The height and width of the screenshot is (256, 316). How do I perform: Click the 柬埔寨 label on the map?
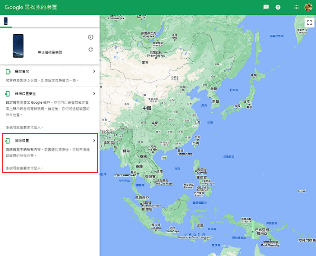point(150,177)
